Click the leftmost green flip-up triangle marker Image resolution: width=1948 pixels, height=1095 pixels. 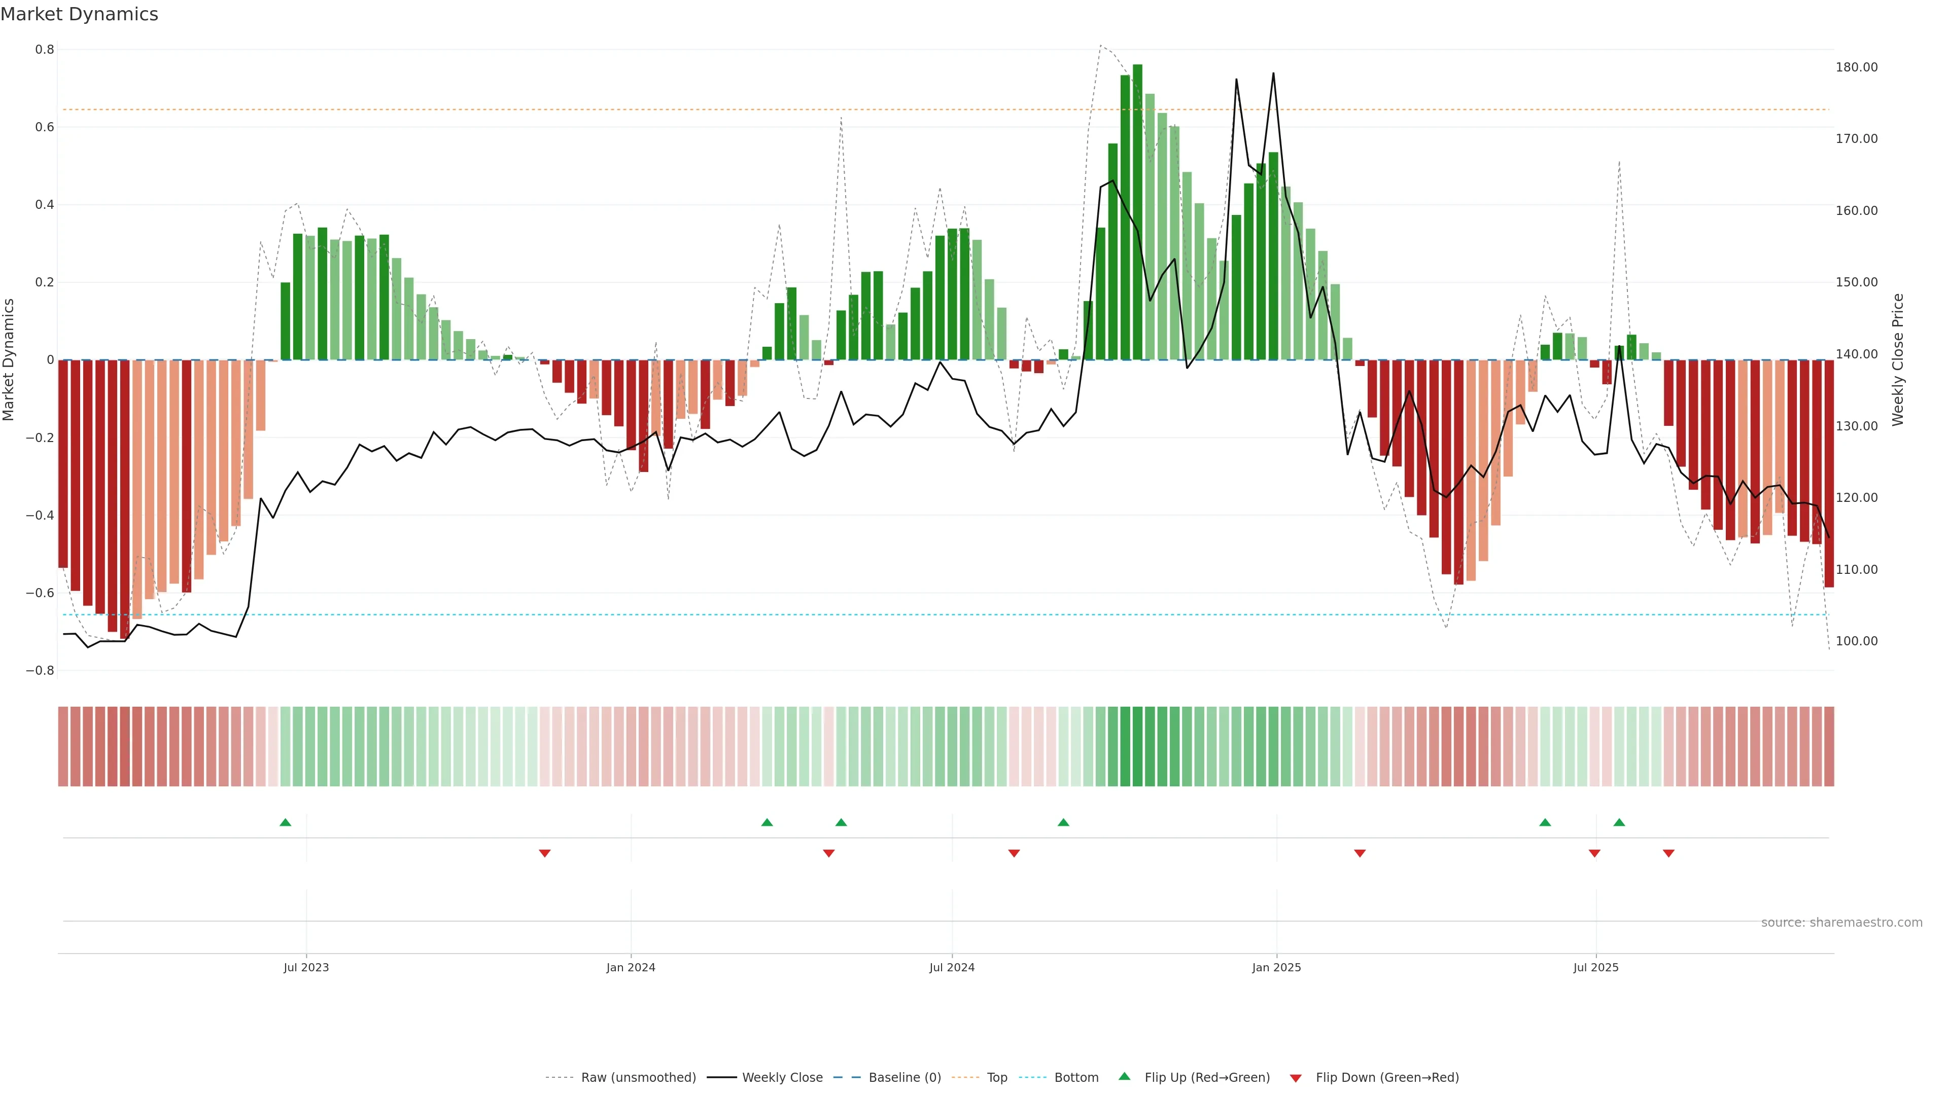coord(285,822)
